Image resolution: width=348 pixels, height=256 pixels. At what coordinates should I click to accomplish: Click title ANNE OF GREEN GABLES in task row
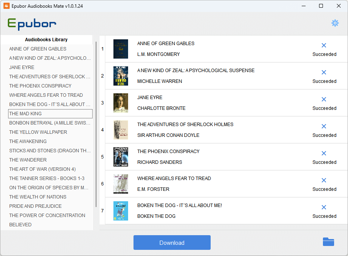pyautogui.click(x=166, y=44)
